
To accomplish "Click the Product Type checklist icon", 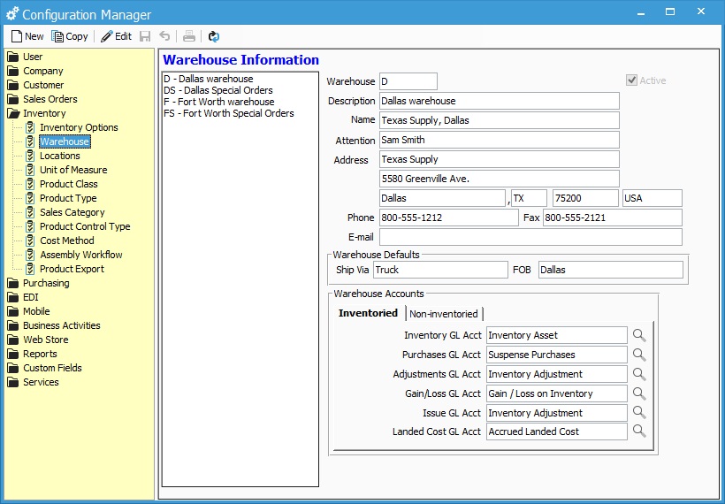I will [30, 198].
